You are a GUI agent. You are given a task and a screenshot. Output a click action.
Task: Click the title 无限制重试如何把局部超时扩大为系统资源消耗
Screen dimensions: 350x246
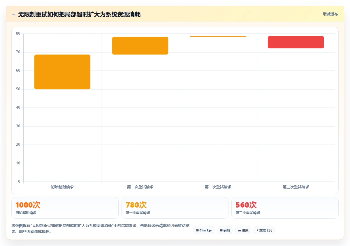click(x=79, y=14)
